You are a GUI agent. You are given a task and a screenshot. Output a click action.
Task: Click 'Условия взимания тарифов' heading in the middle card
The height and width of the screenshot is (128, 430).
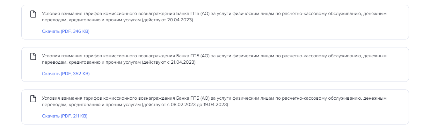point(72,56)
